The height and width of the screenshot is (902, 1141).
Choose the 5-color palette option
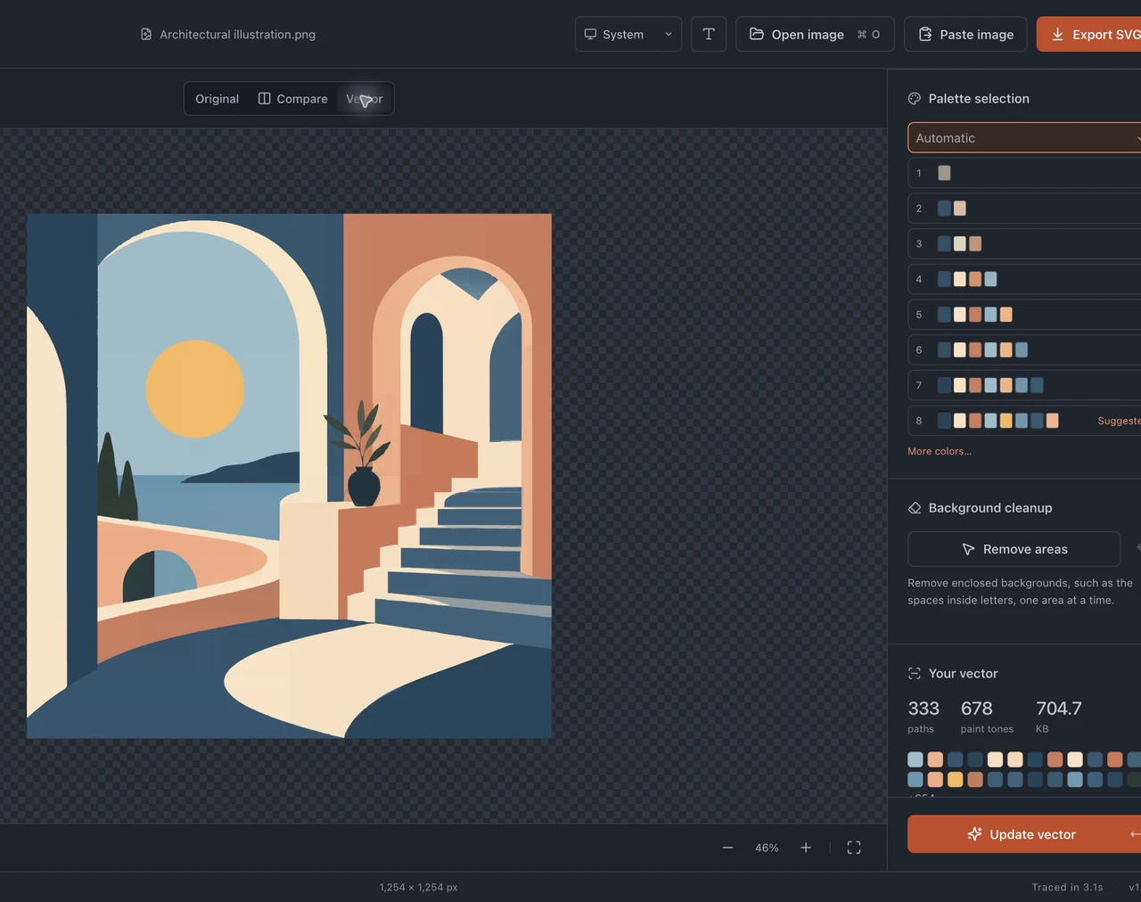coord(1024,315)
